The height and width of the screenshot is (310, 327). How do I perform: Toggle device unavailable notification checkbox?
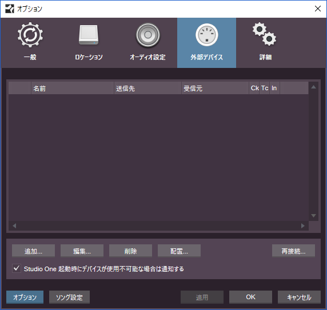17,268
